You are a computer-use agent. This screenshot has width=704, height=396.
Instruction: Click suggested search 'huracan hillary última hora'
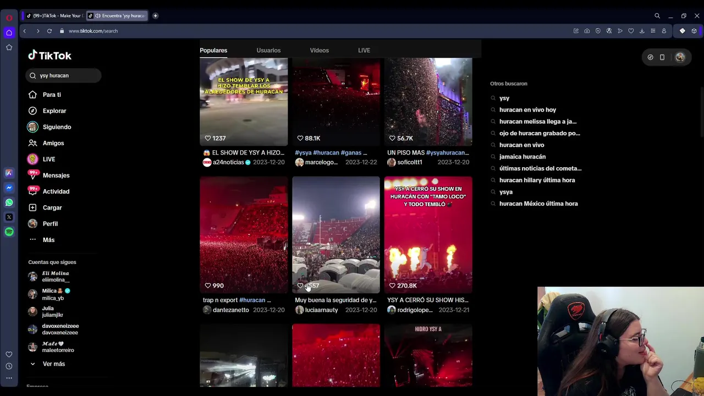pyautogui.click(x=537, y=180)
